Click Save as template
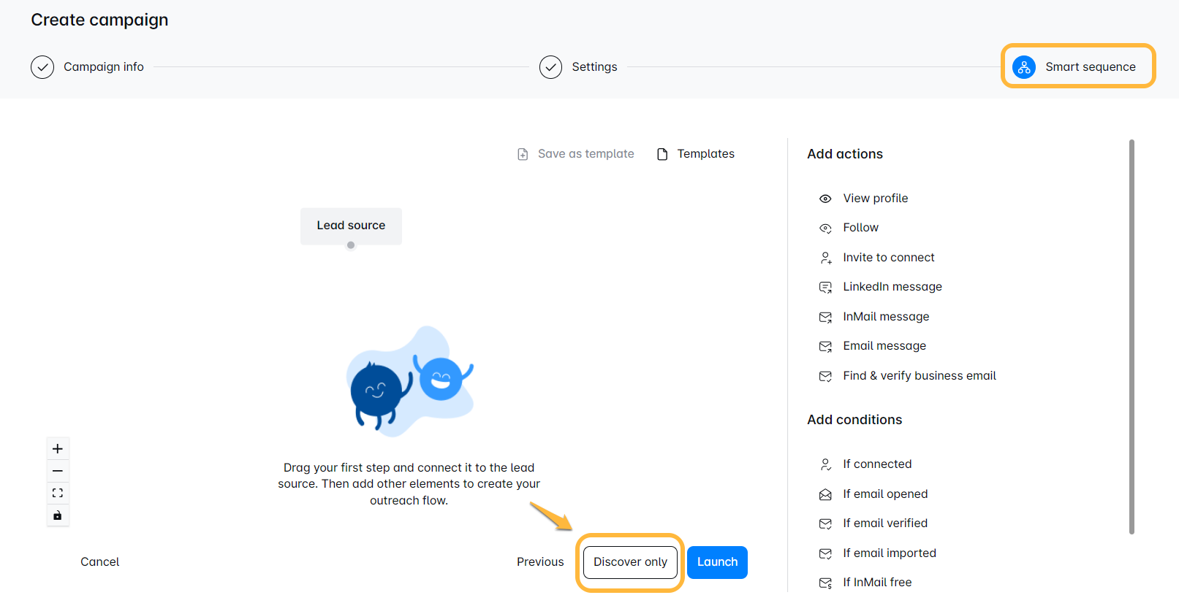1179x614 pixels. pos(576,154)
